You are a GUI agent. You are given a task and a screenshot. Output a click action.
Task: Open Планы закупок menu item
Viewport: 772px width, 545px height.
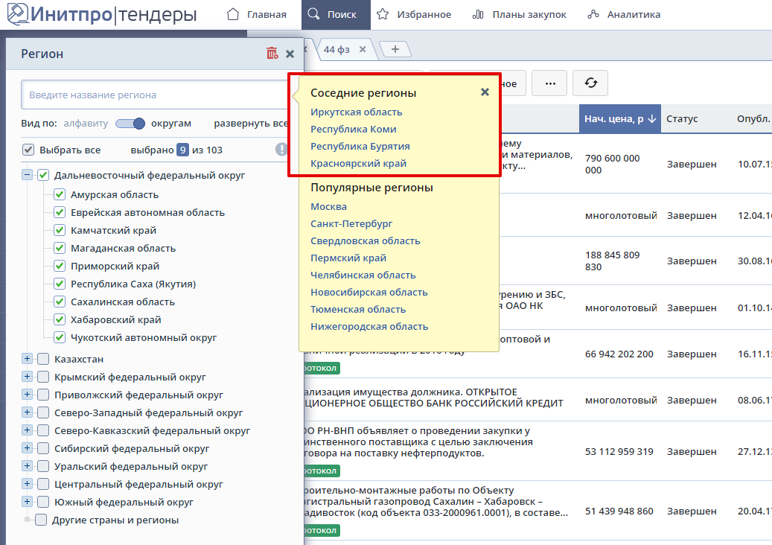click(520, 15)
